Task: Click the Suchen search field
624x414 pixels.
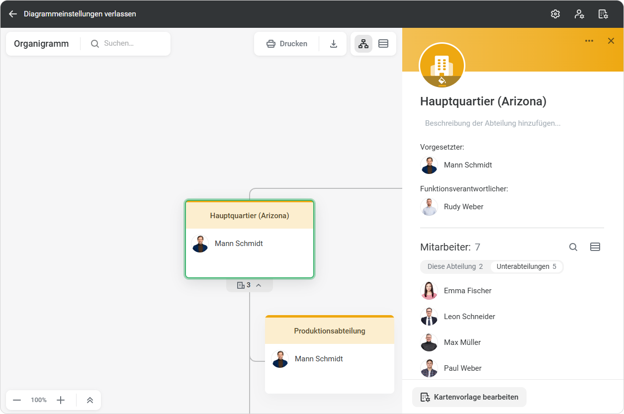Action: tap(132, 44)
